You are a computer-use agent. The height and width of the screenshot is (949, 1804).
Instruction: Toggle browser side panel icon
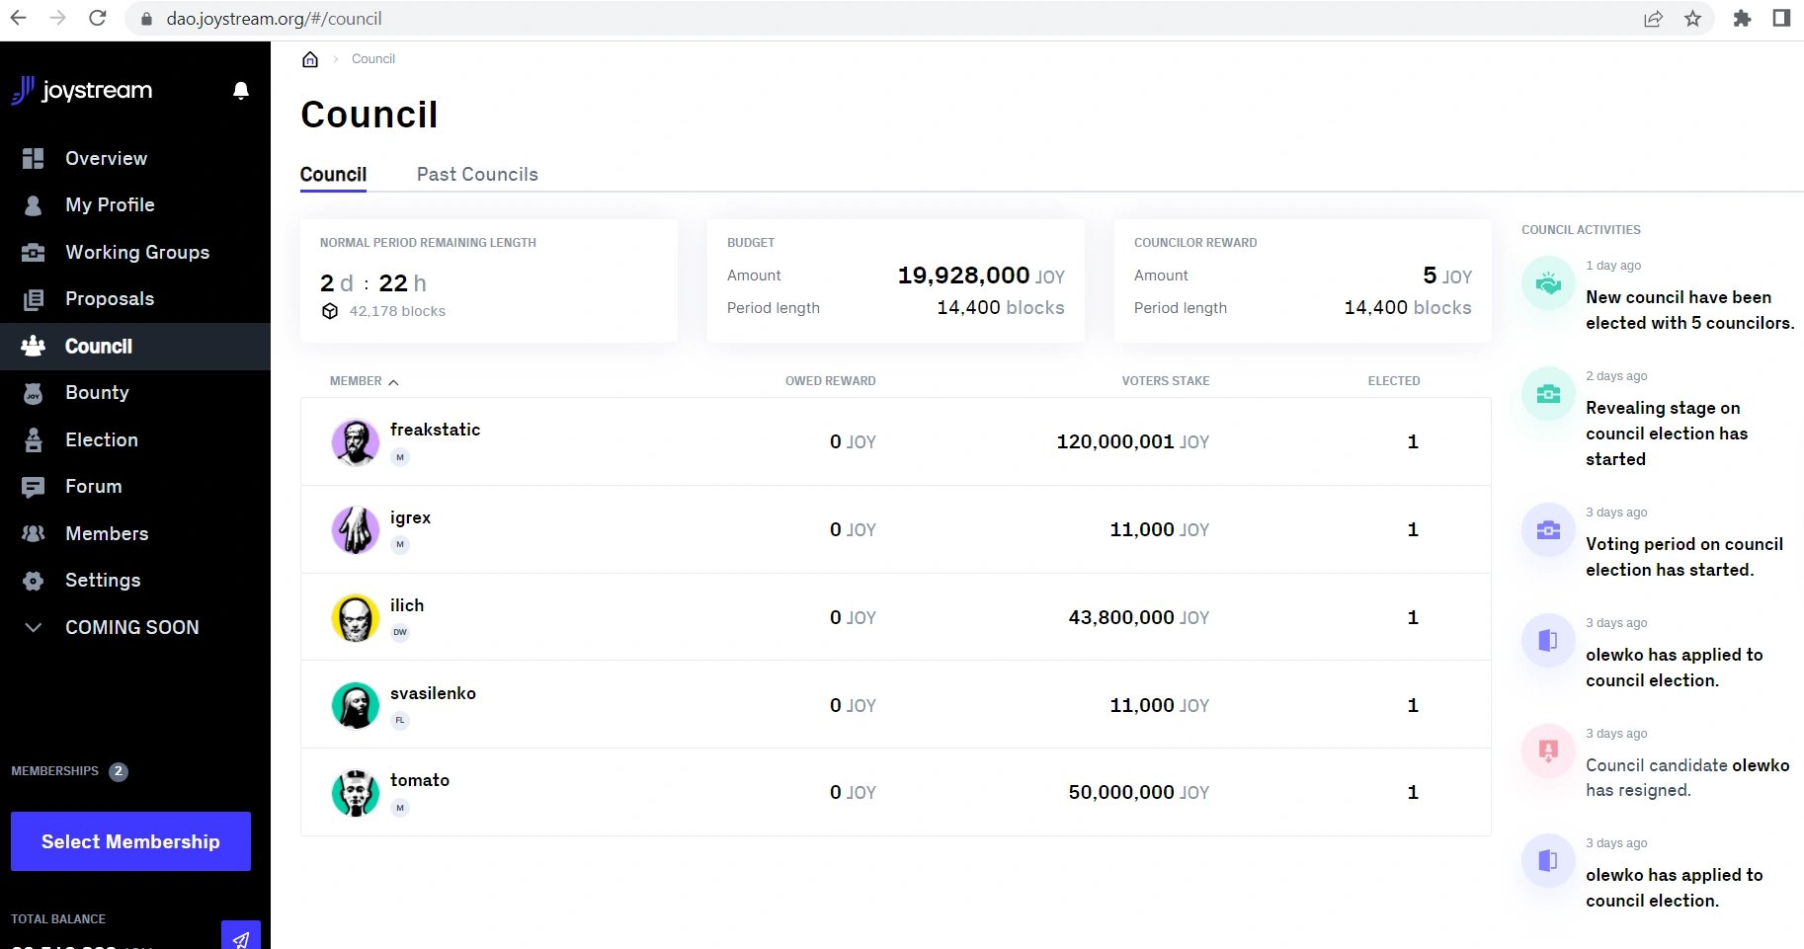(1781, 18)
